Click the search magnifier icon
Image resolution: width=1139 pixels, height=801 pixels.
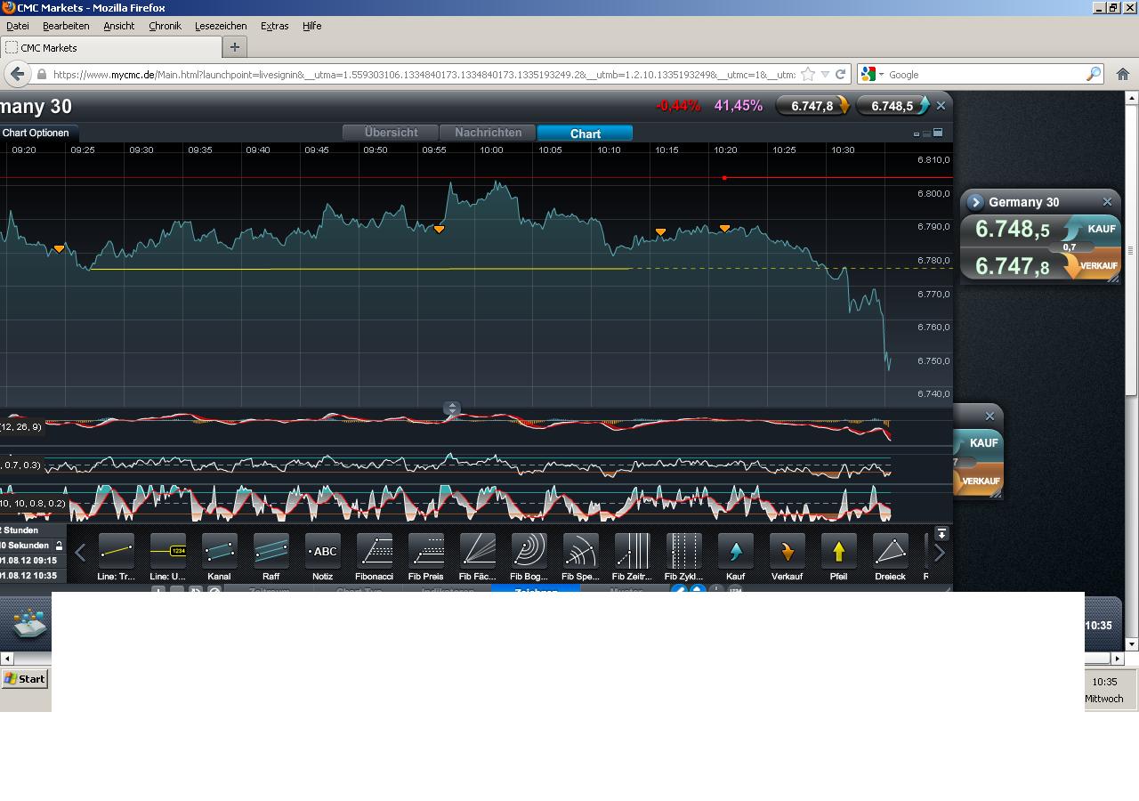tap(1094, 75)
